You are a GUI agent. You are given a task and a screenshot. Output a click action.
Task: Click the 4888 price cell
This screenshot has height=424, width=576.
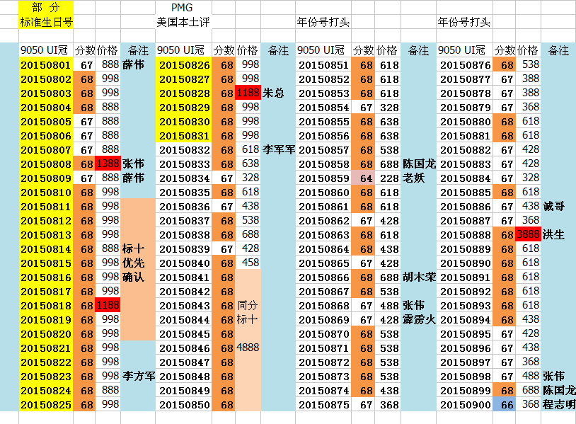[248, 348]
